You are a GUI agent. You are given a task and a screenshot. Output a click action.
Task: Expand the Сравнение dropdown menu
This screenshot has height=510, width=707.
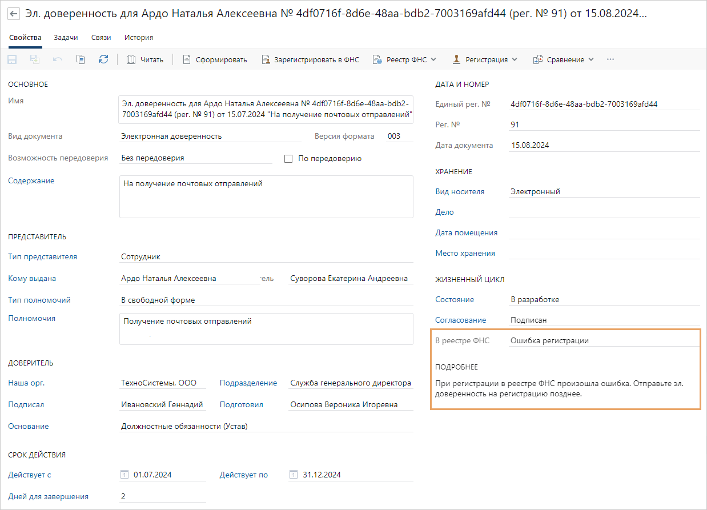pyautogui.click(x=564, y=59)
